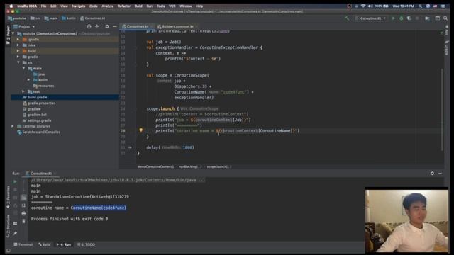Run with coverage using the shield icon
The width and height of the screenshot is (454, 255).
tap(409, 18)
